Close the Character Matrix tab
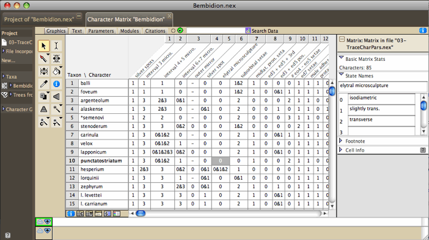The height and width of the screenshot is (240, 429). [169, 16]
